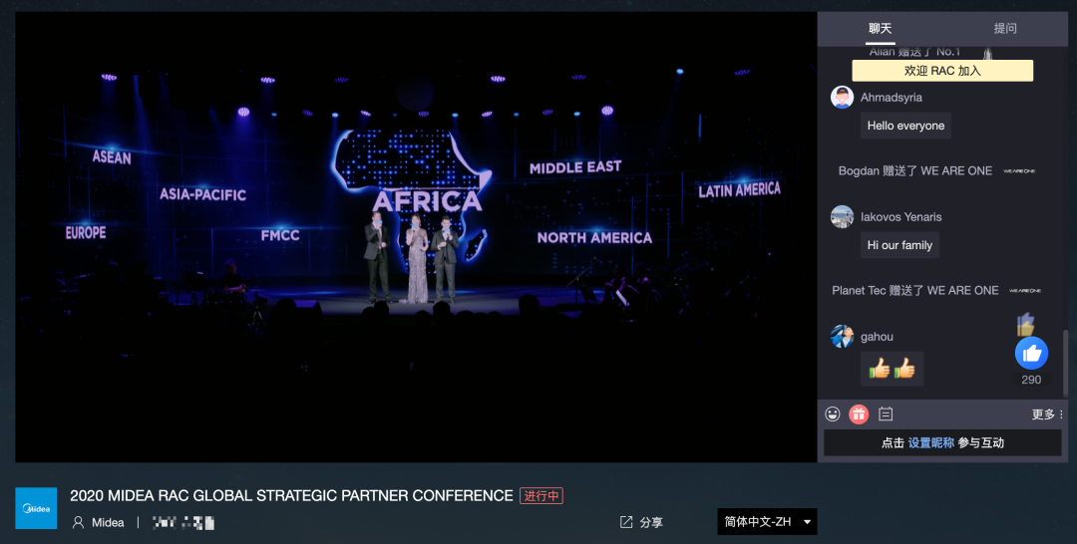
Task: Click the 进行中 live status badge
Action: pos(541,496)
